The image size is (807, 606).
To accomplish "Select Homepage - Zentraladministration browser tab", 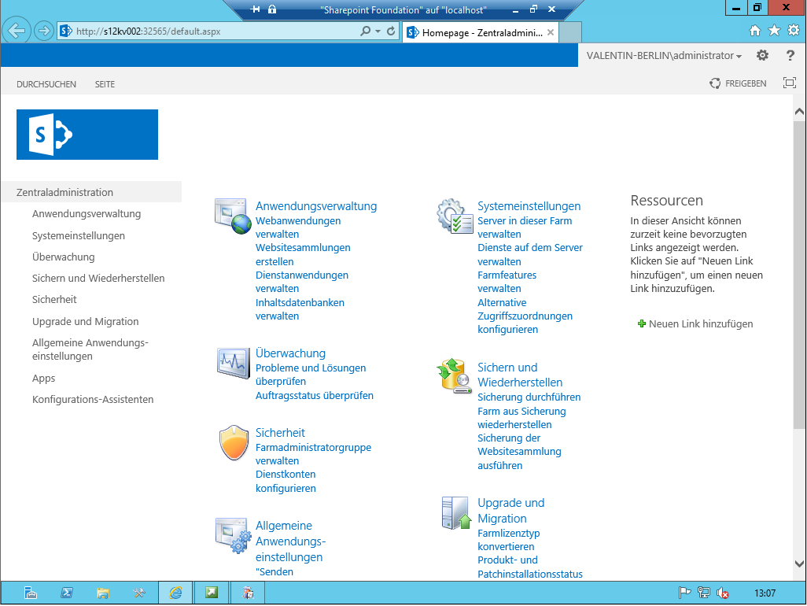I will tap(481, 32).
